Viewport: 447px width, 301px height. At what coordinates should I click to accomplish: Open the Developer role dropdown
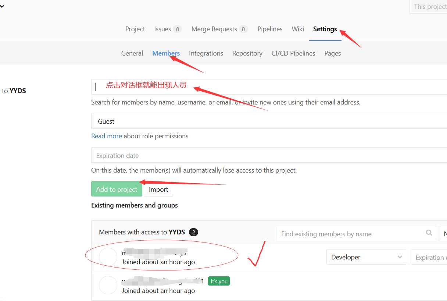(x=366, y=257)
